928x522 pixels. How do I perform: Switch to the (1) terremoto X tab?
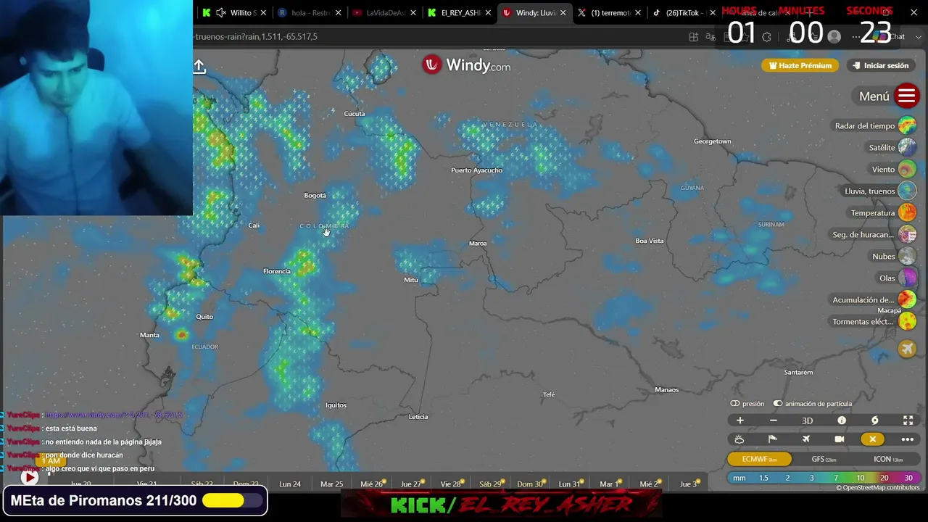[610, 12]
